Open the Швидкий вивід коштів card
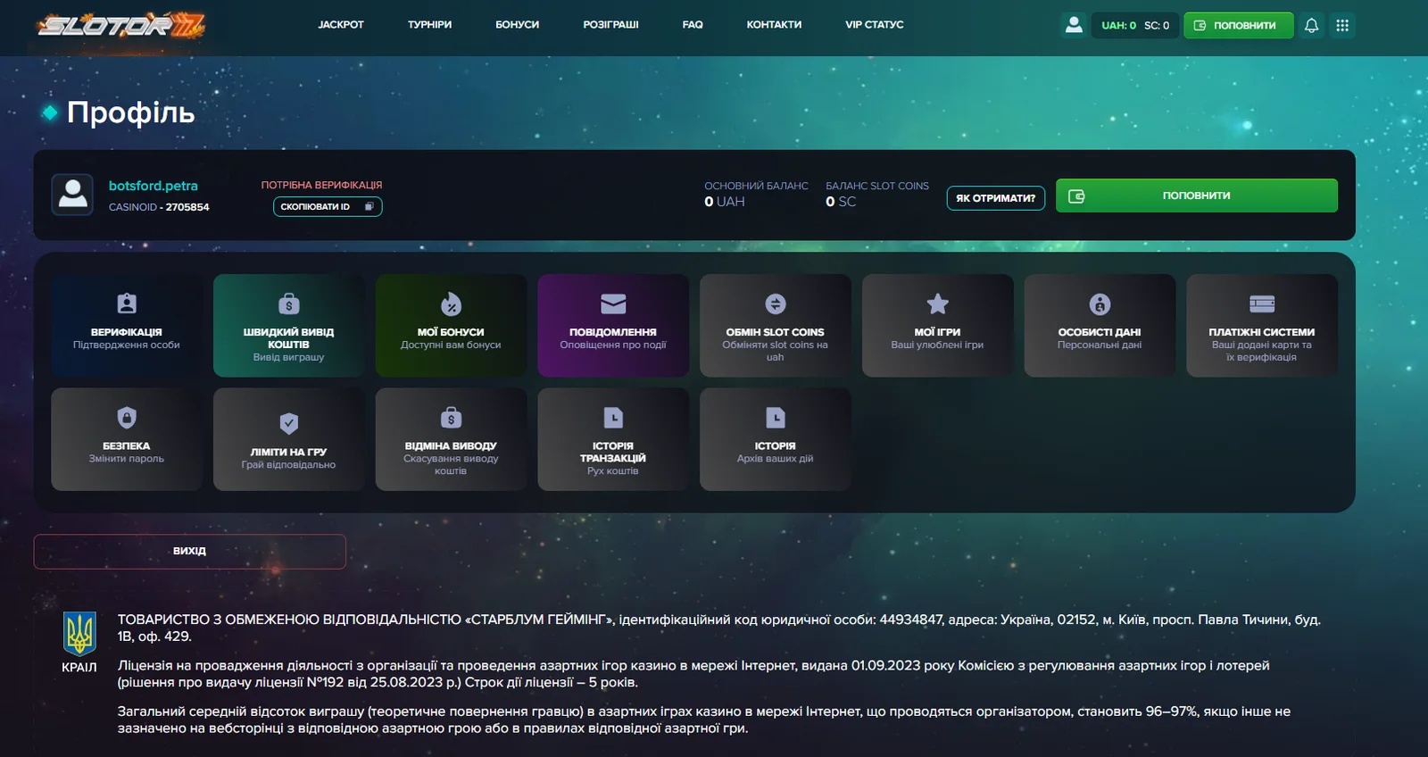This screenshot has height=757, width=1428. pyautogui.click(x=289, y=325)
